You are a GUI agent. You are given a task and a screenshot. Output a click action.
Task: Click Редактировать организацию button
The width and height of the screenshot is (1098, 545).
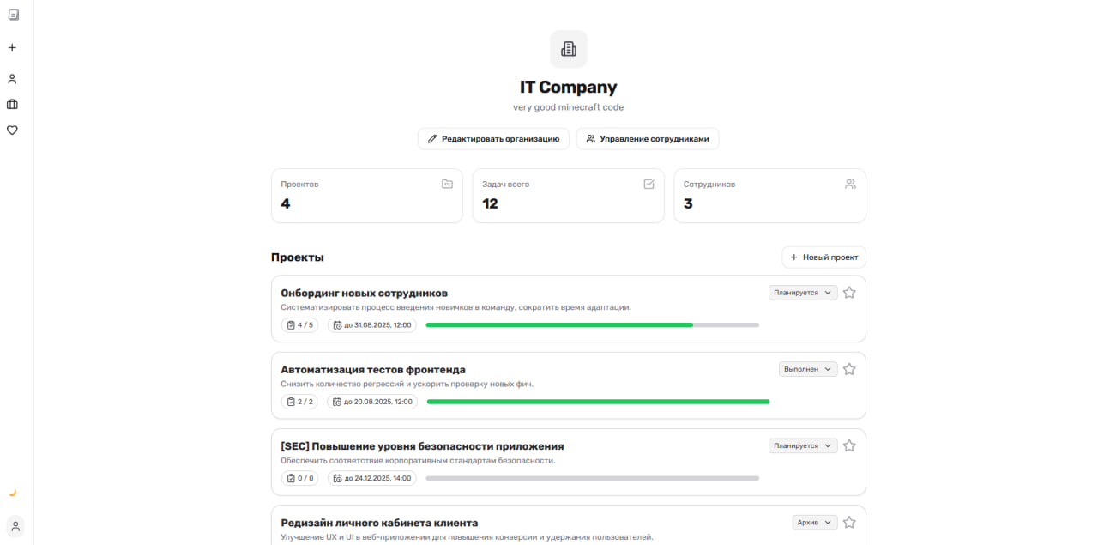coord(493,139)
